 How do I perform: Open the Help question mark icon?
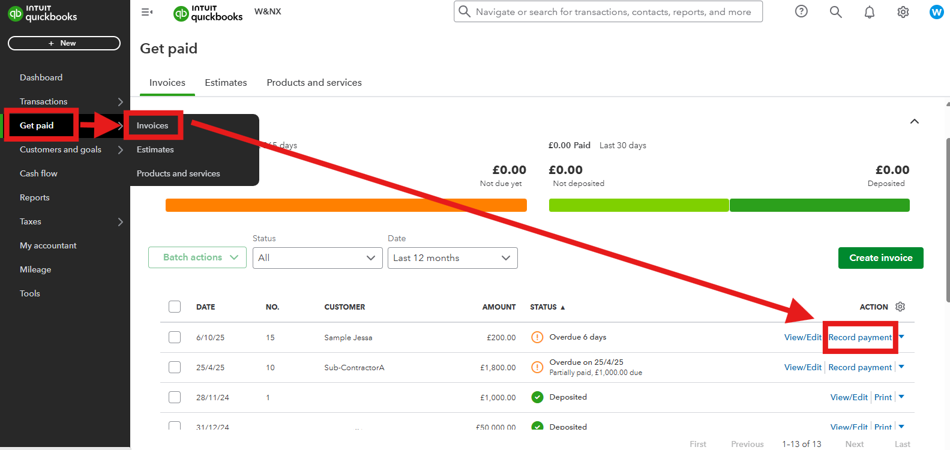pos(801,11)
